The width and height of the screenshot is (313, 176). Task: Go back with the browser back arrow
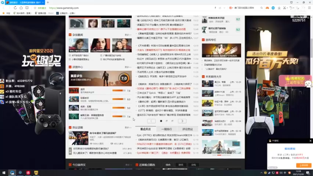click(x=4, y=8)
